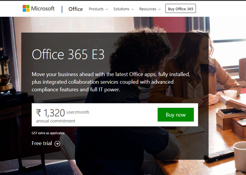The height and width of the screenshot is (175, 246).
Task: Click the Buy Office 365 button
Action: [180, 8]
